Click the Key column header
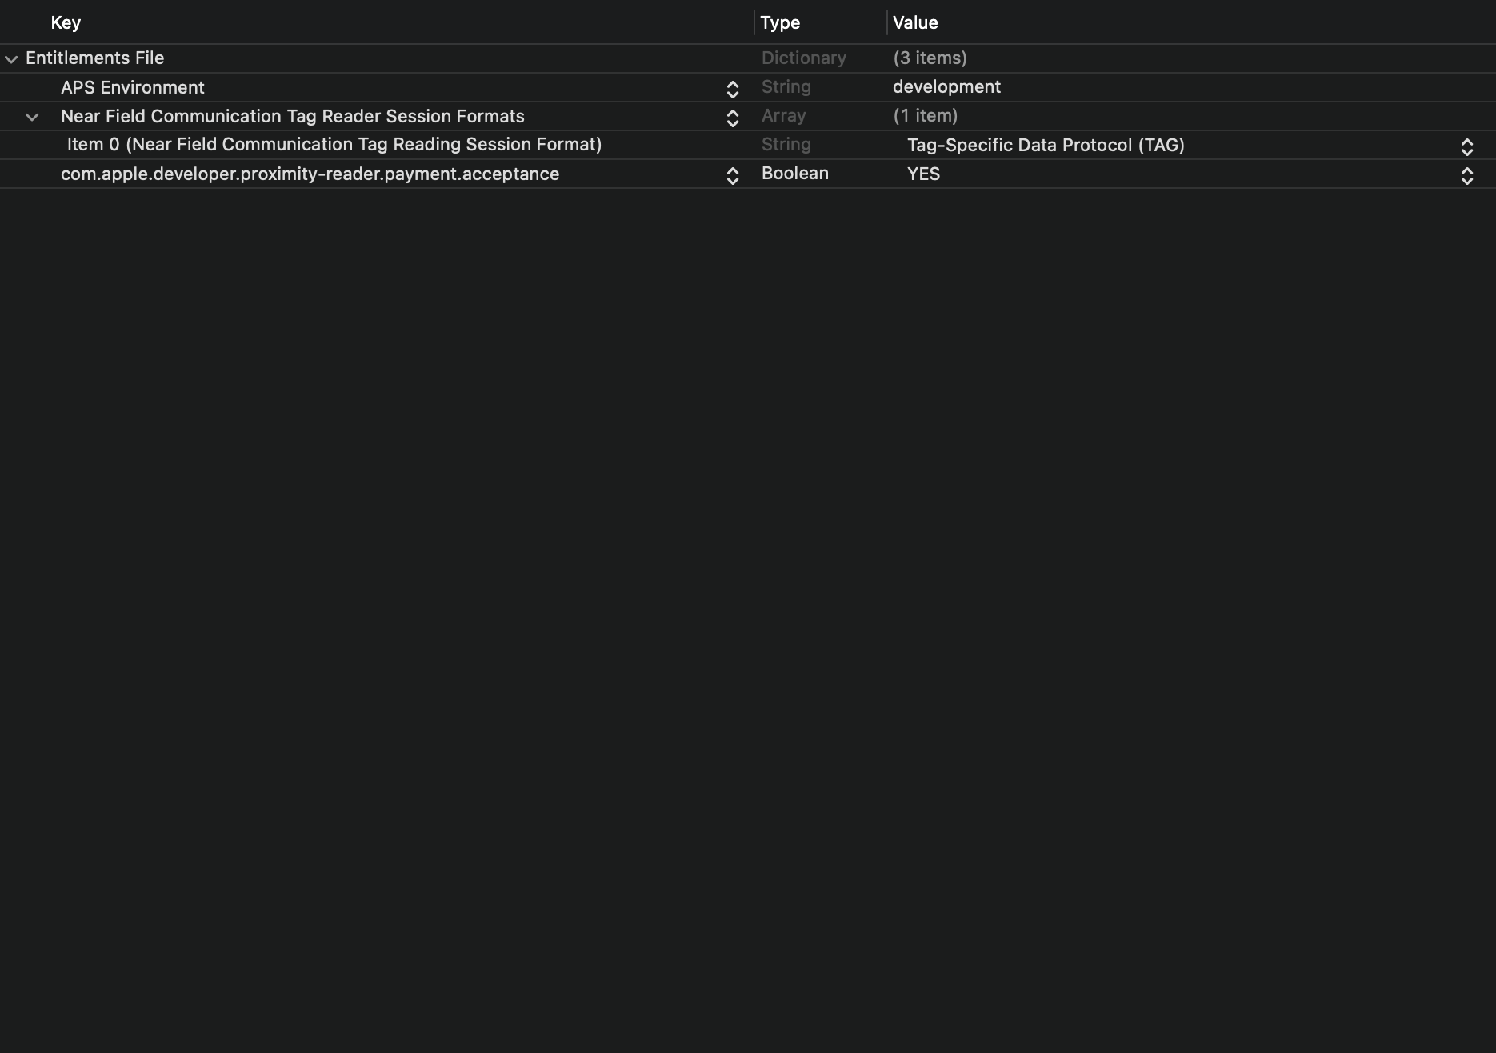Image resolution: width=1496 pixels, height=1053 pixels. (x=66, y=22)
